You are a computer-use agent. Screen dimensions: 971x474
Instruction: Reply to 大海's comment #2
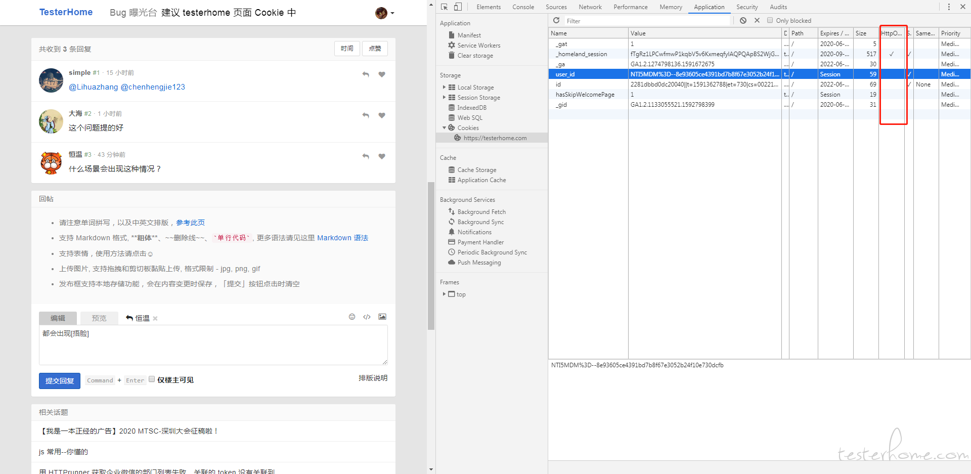[x=366, y=115]
